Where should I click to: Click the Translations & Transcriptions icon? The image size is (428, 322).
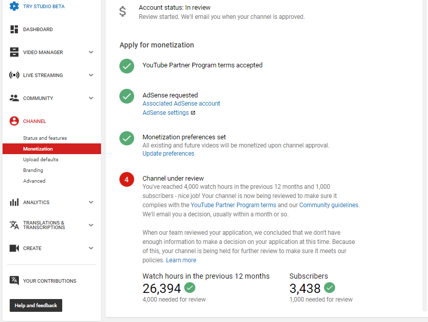pyautogui.click(x=14, y=225)
